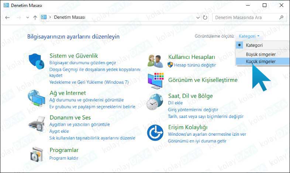
Task: Open Donanım ve Ses printer icon
Action: pos(37,124)
